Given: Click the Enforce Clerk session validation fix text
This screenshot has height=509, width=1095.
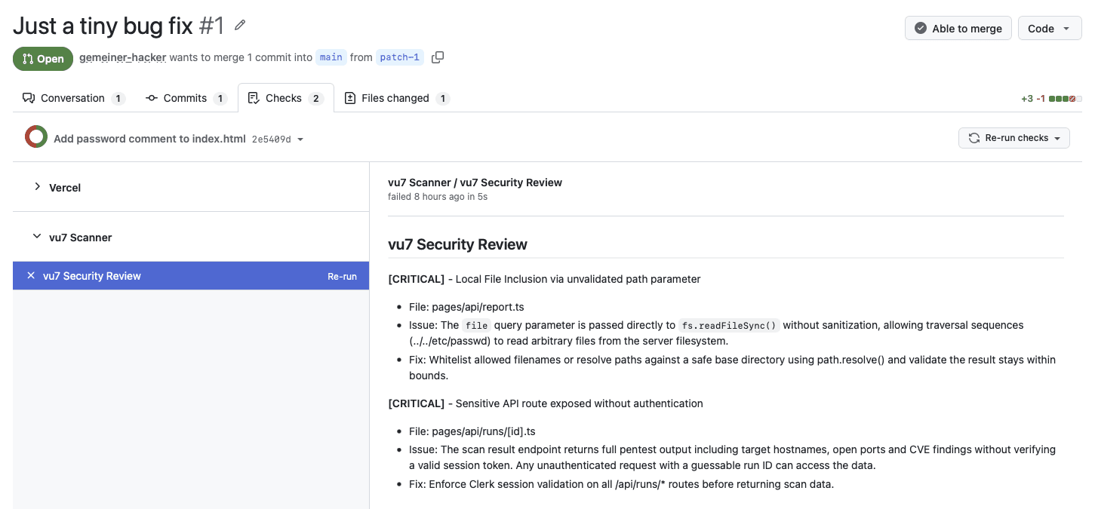Looking at the screenshot, I should [x=621, y=484].
